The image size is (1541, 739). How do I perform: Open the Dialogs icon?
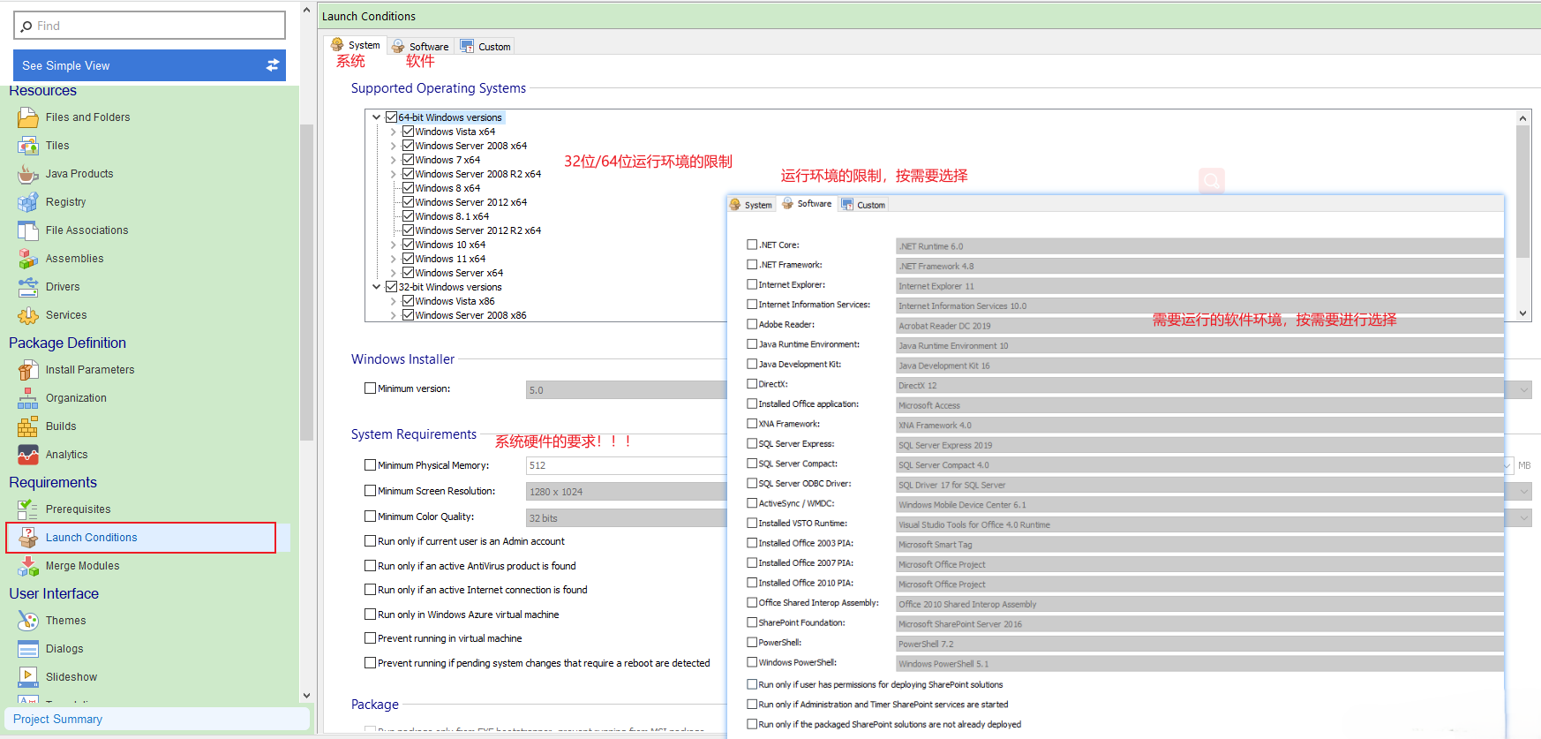pyautogui.click(x=28, y=649)
